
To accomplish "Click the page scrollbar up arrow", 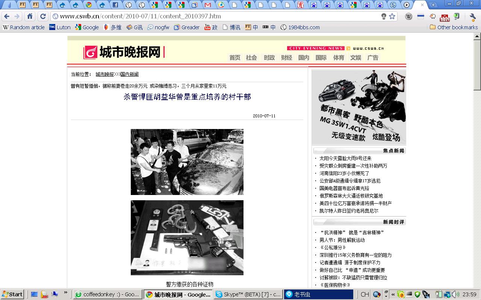I will tap(477, 36).
